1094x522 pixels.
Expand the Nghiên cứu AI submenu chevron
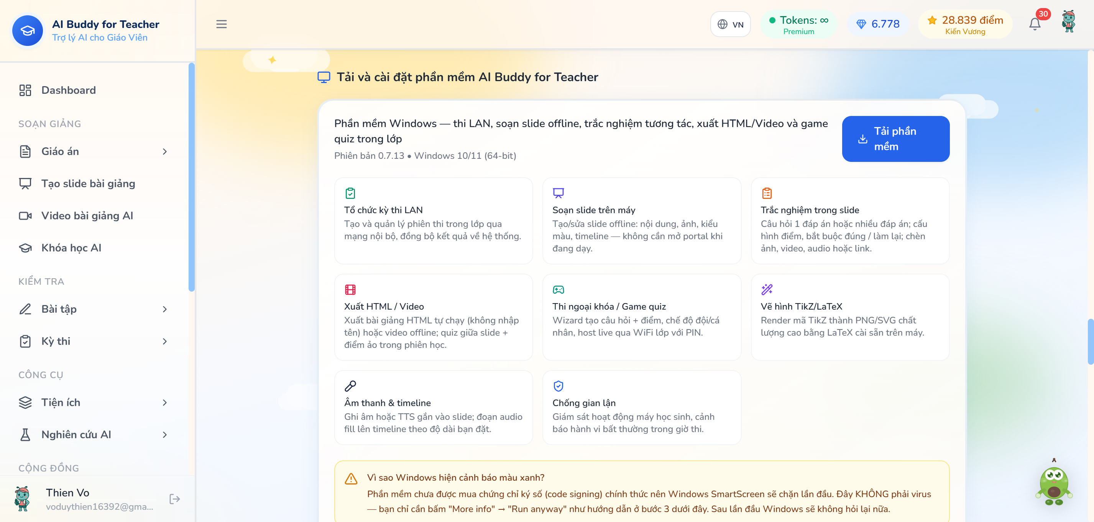coord(165,435)
